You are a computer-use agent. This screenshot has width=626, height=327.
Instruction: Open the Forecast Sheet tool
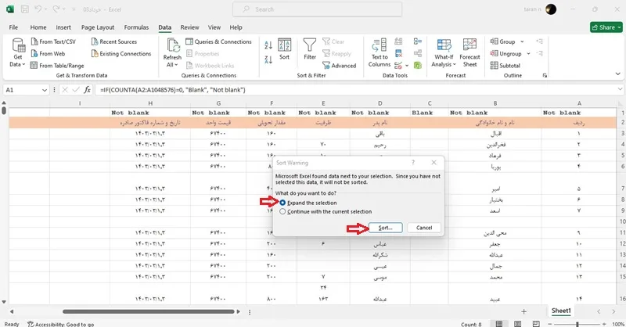pos(469,52)
